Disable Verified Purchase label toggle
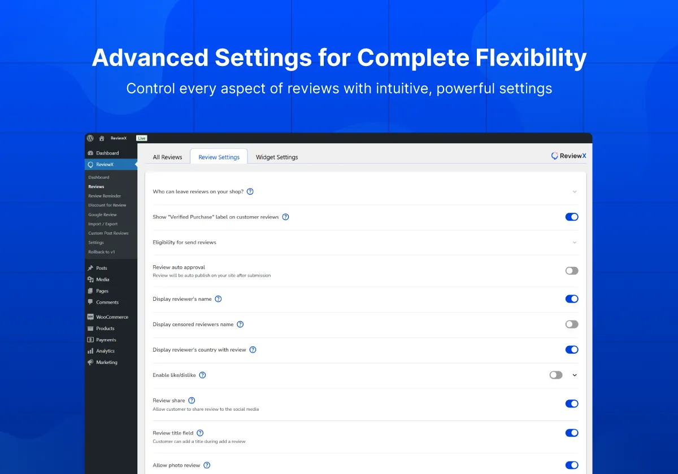678x474 pixels. 572,217
